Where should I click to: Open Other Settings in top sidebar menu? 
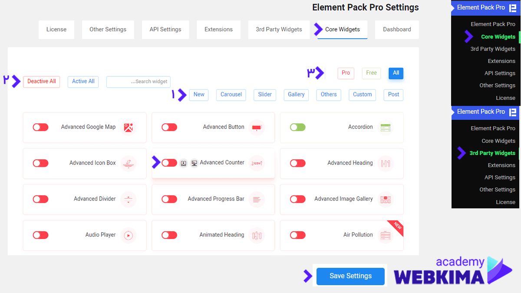point(497,86)
